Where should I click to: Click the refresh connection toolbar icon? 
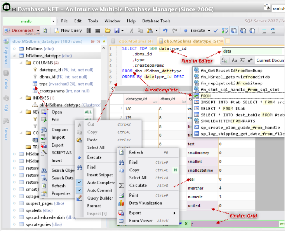[45, 31]
